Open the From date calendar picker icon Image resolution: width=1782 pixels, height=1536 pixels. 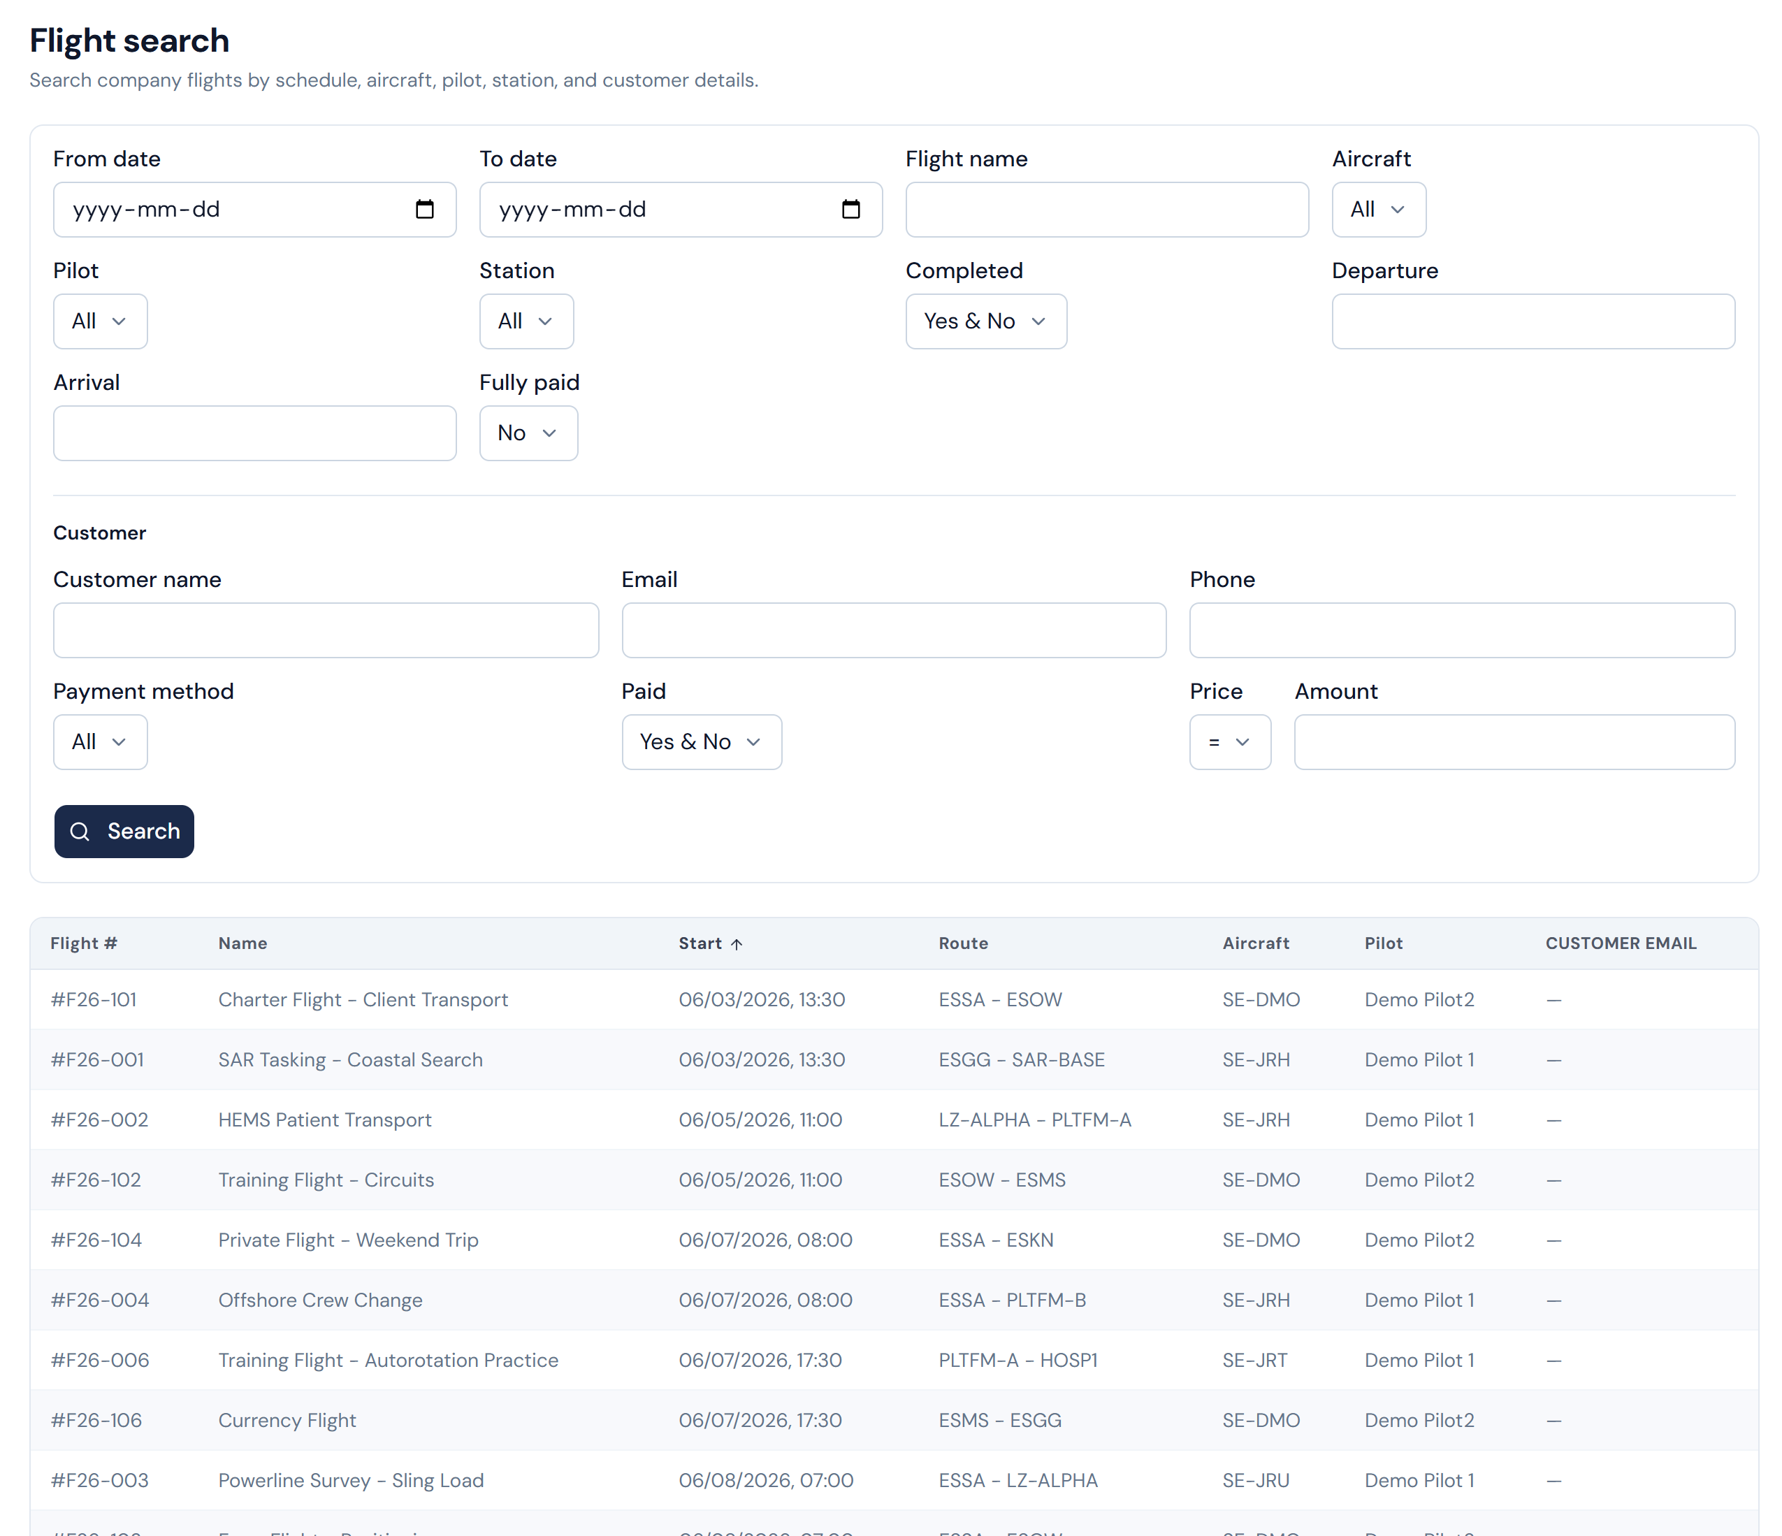click(425, 209)
